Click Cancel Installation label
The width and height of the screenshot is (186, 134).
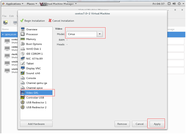63,21
